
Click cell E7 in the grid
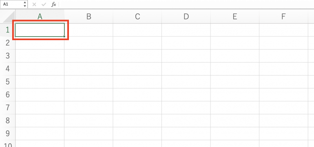235,108
